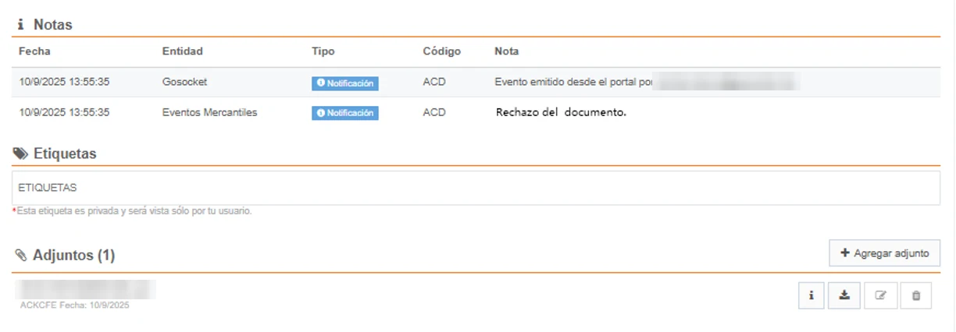This screenshot has height=332, width=956.
Task: Click date cell in Gosocket row
Action: [64, 82]
